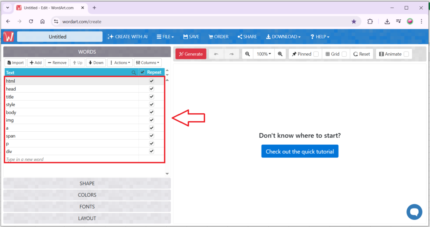
Task: Click the search icon in Text header
Action: [x=134, y=73]
